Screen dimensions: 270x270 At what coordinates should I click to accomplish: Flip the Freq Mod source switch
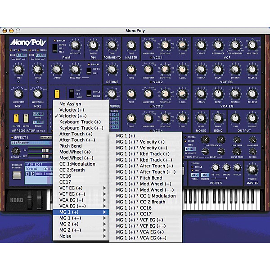89,71
